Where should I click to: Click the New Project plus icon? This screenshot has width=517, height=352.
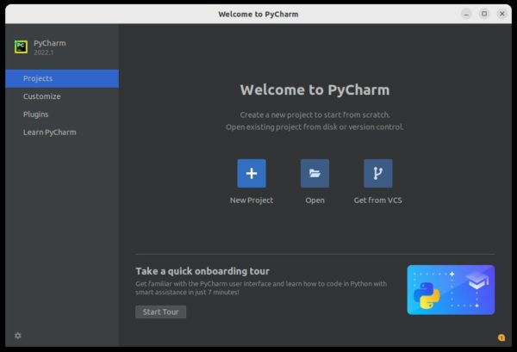click(252, 174)
